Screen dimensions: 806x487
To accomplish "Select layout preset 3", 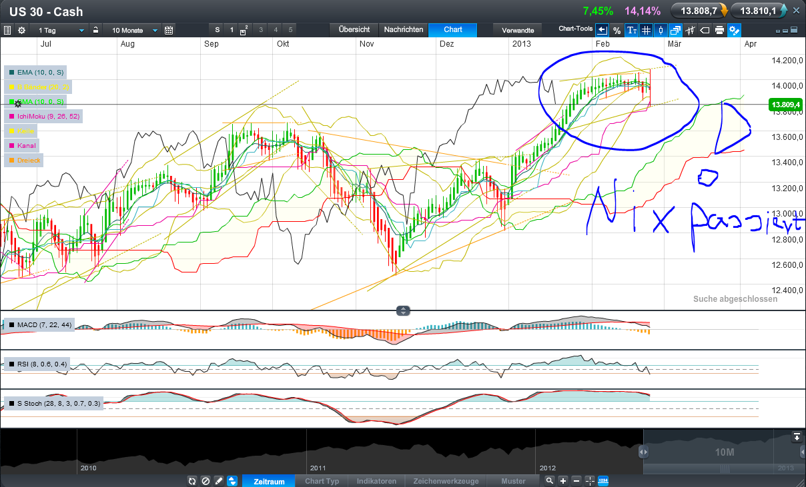I will [261, 30].
